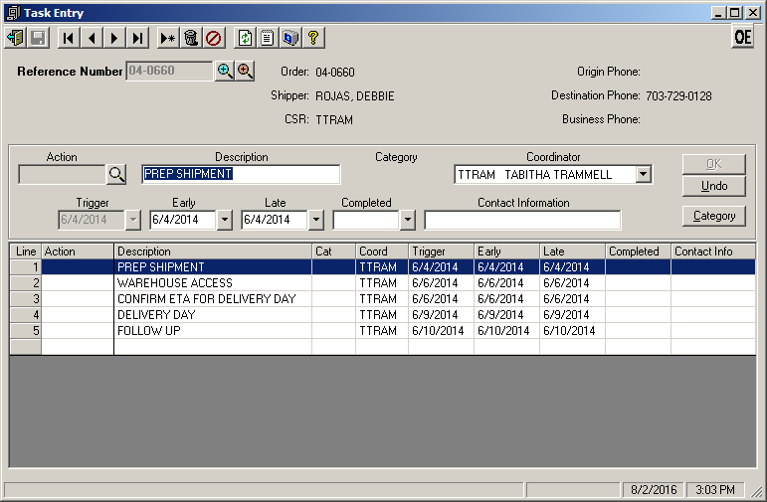Go to the previous record
The width and height of the screenshot is (767, 502).
click(x=92, y=38)
